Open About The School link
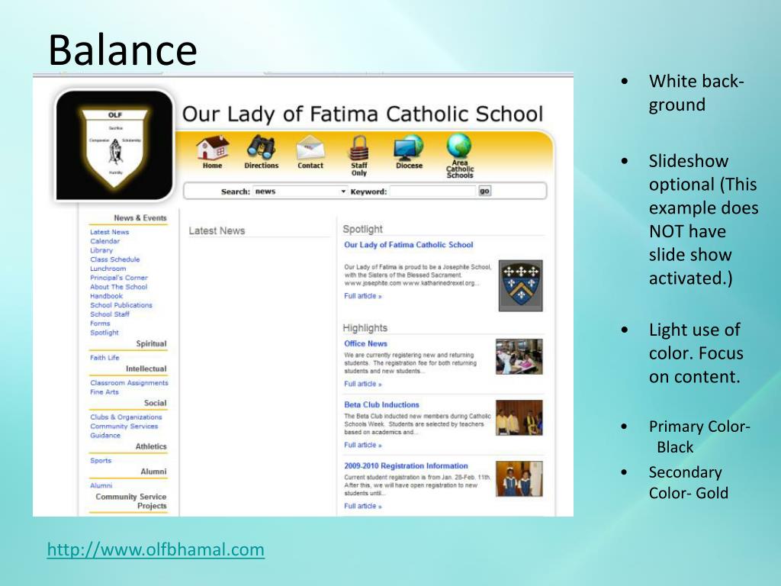 click(x=118, y=287)
